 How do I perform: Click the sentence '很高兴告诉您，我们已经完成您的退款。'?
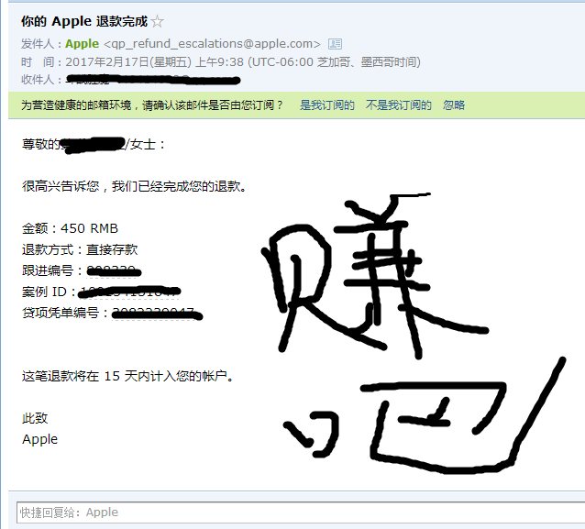pos(134,186)
